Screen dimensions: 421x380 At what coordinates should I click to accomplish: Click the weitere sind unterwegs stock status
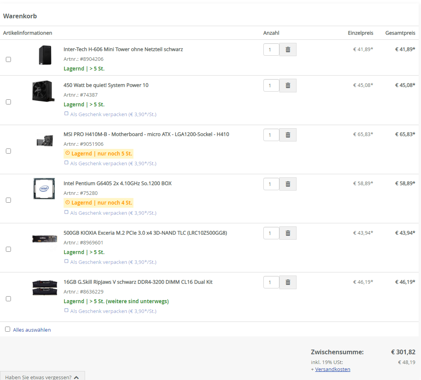[116, 301]
